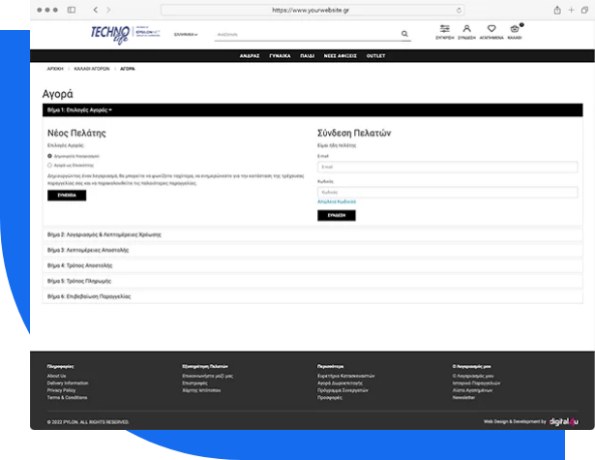Toggle the browser sidebar icon
This screenshot has width=595, height=460.
point(72,10)
